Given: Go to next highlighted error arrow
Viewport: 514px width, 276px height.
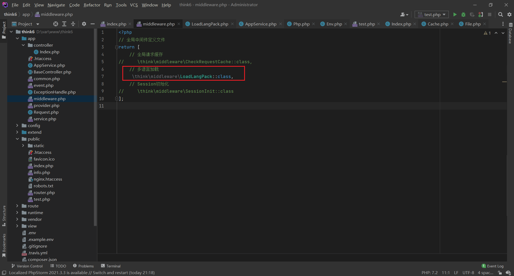Looking at the screenshot, I should (x=503, y=33).
